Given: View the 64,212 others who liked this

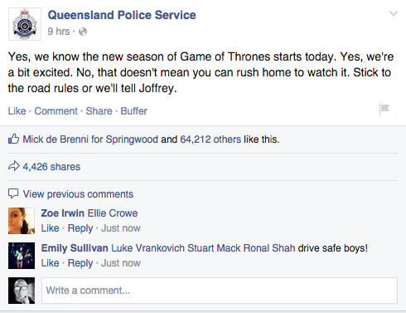Looking at the screenshot, I should [210, 139].
